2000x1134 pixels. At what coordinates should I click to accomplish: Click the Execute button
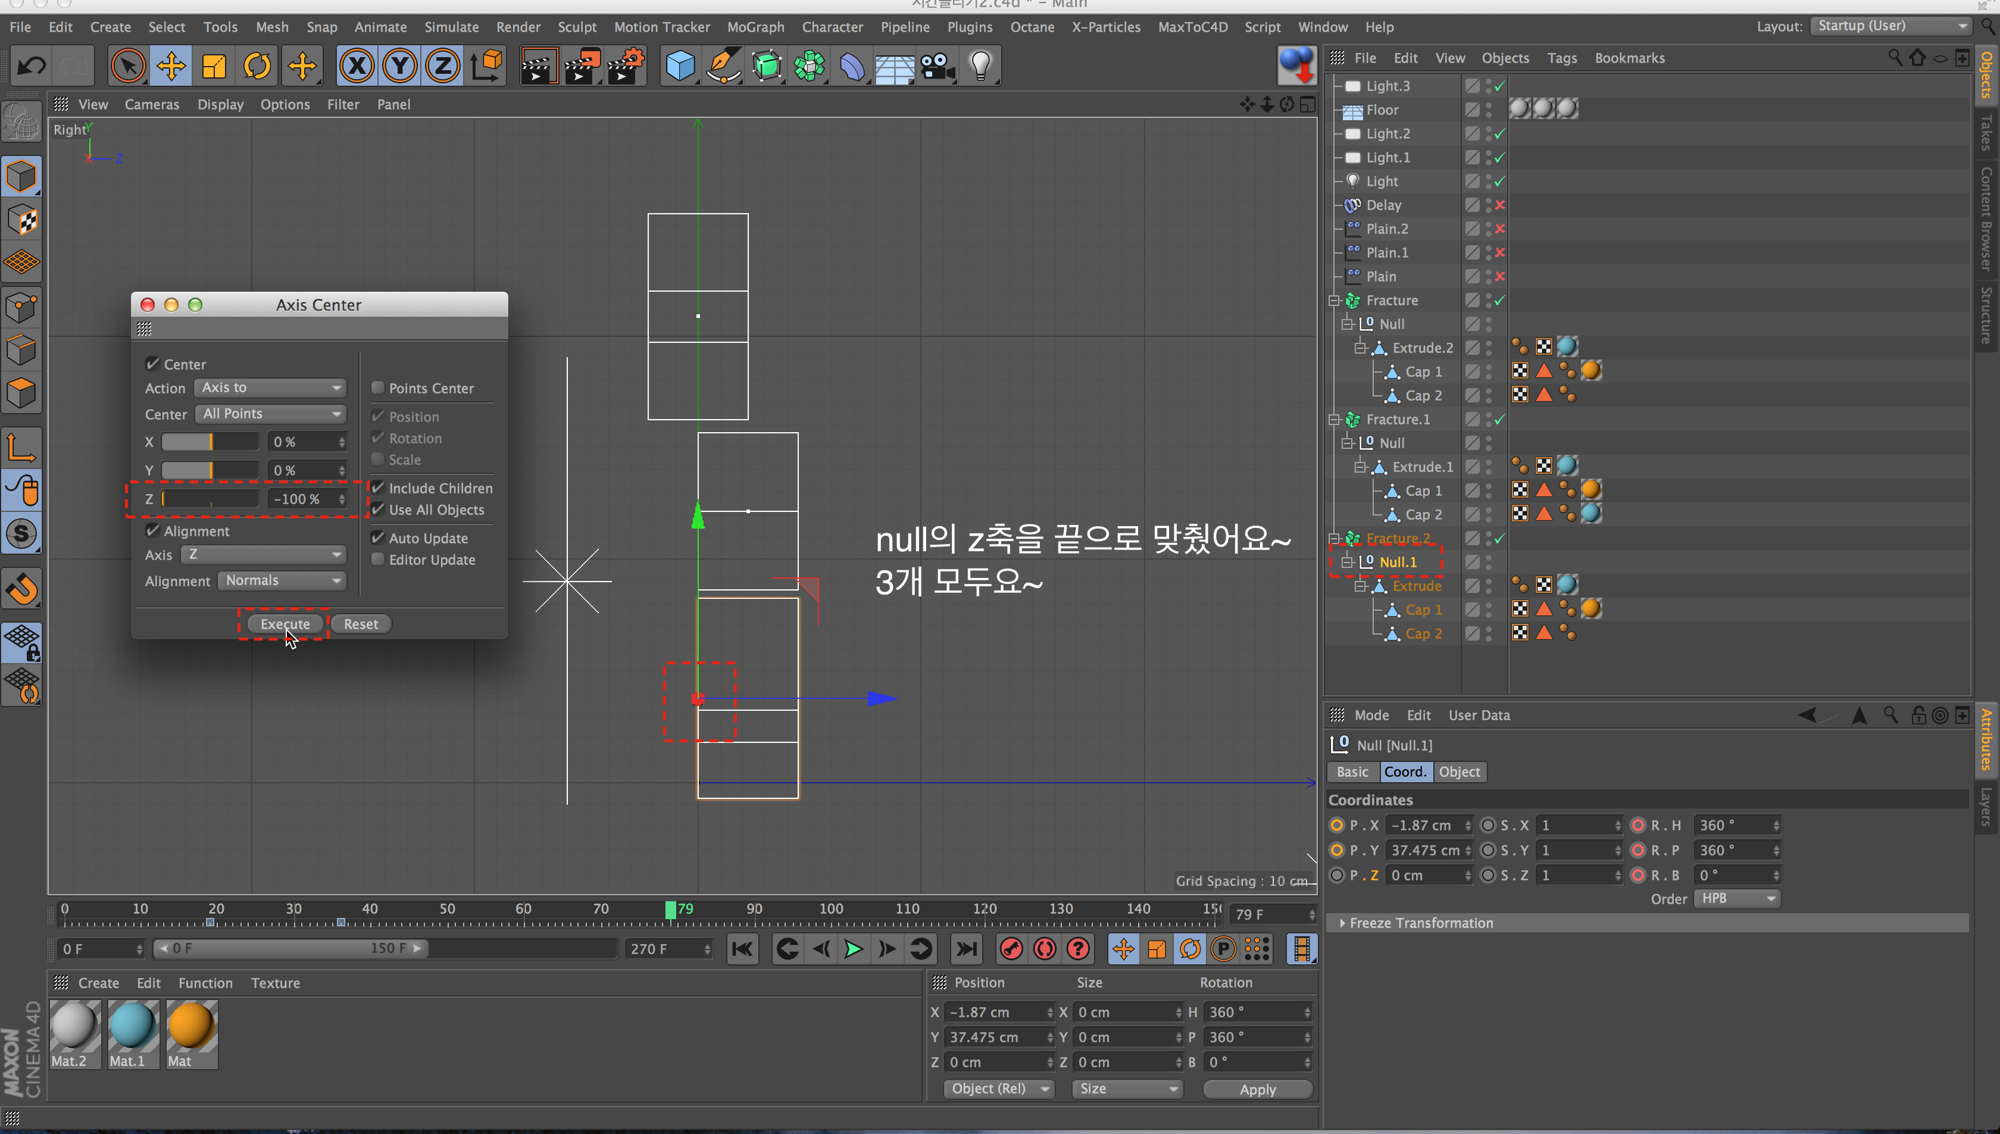[285, 624]
